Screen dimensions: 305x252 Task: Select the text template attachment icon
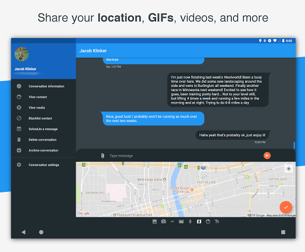coord(217,222)
